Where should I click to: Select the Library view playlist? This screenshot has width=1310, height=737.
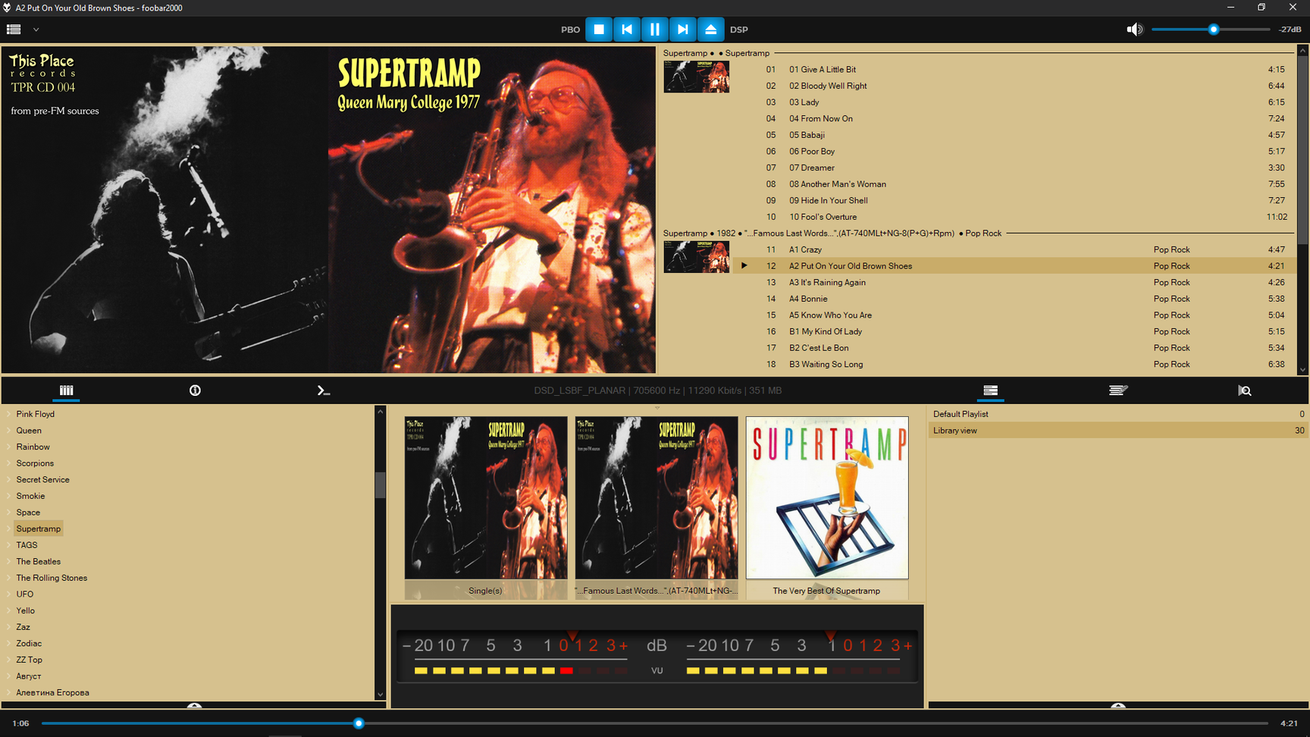1117,431
